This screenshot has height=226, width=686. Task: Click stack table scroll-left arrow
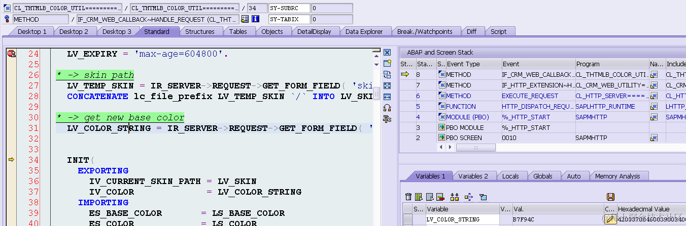[441, 147]
